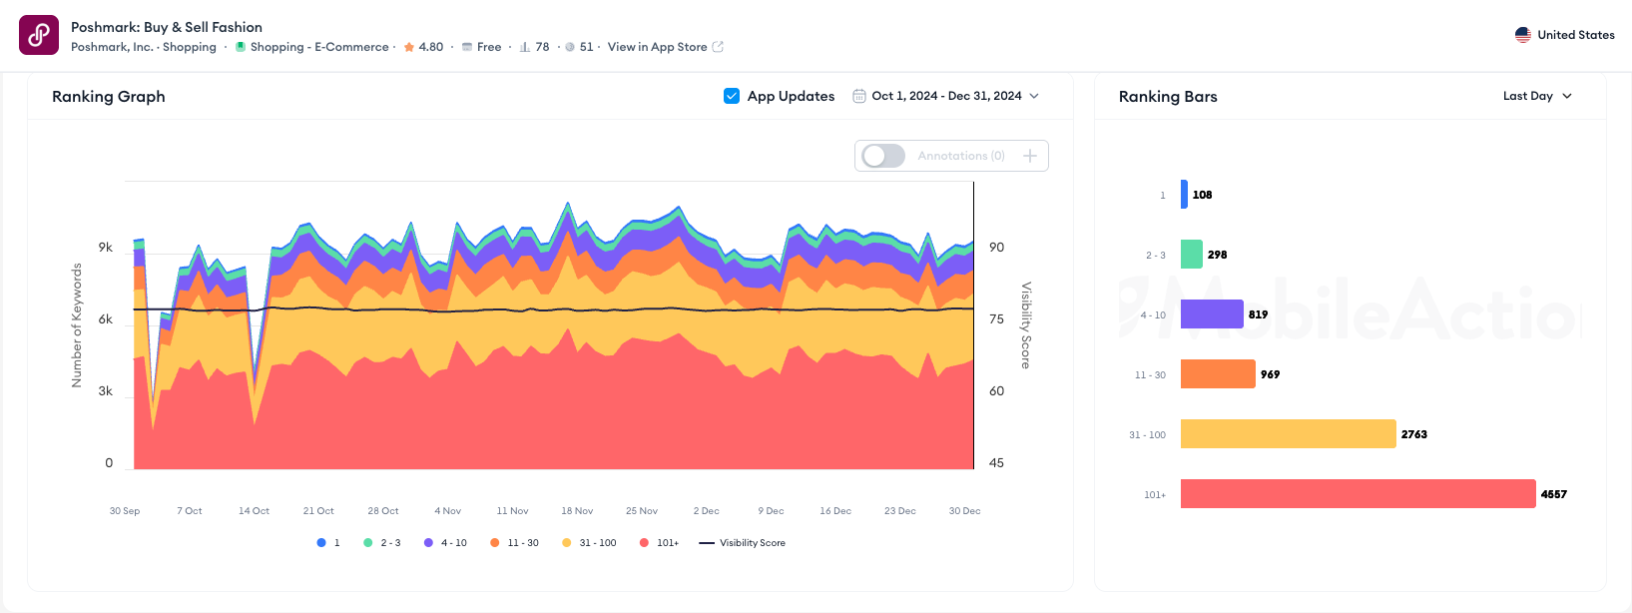Toggle the 101+ legend item
1632x613 pixels.
[660, 543]
